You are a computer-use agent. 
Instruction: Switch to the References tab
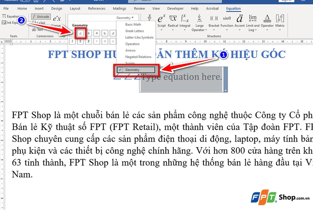point(97,8)
